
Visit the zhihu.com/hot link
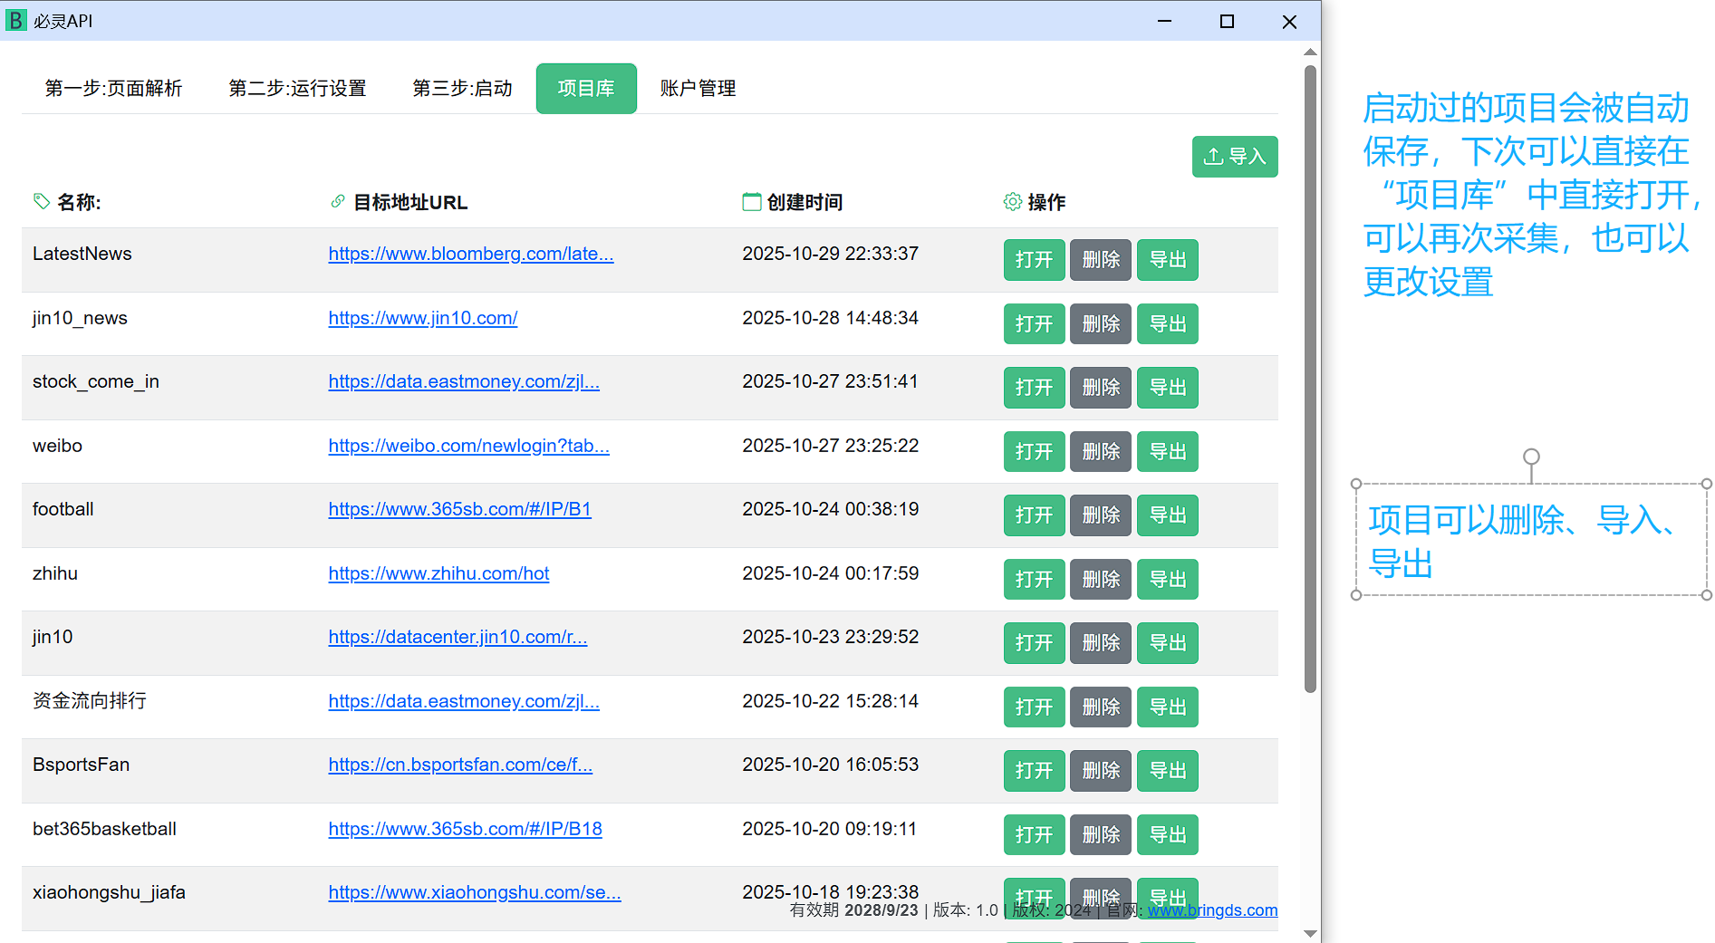[x=438, y=573]
